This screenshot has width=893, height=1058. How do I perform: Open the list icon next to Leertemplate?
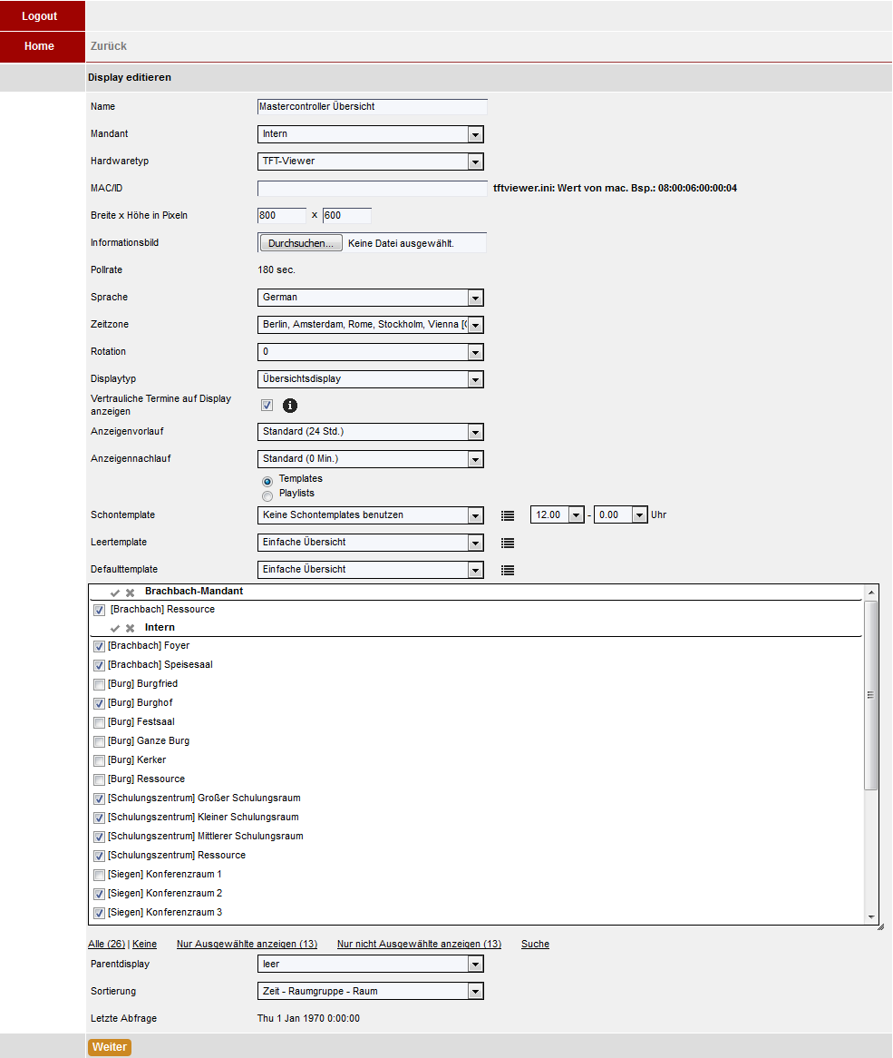508,544
